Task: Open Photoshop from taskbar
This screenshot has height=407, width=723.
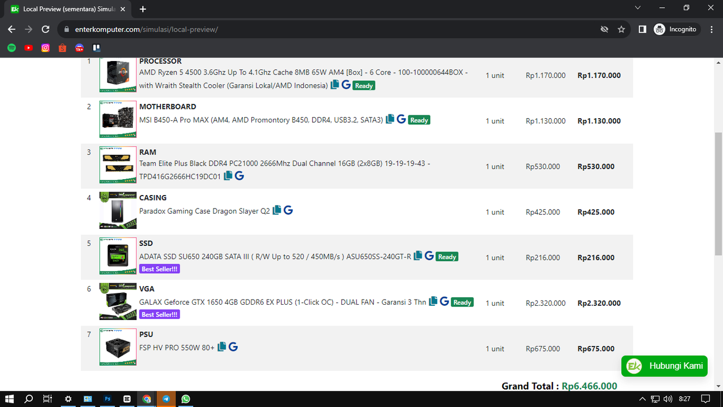Action: point(107,399)
